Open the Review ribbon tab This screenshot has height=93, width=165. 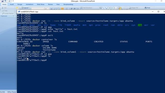pyautogui.click(x=51, y=4)
